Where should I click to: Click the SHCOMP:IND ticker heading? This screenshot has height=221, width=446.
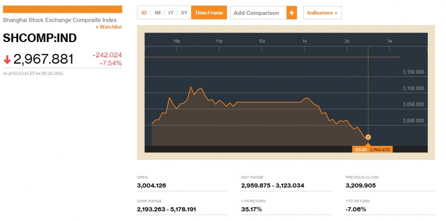pyautogui.click(x=40, y=38)
